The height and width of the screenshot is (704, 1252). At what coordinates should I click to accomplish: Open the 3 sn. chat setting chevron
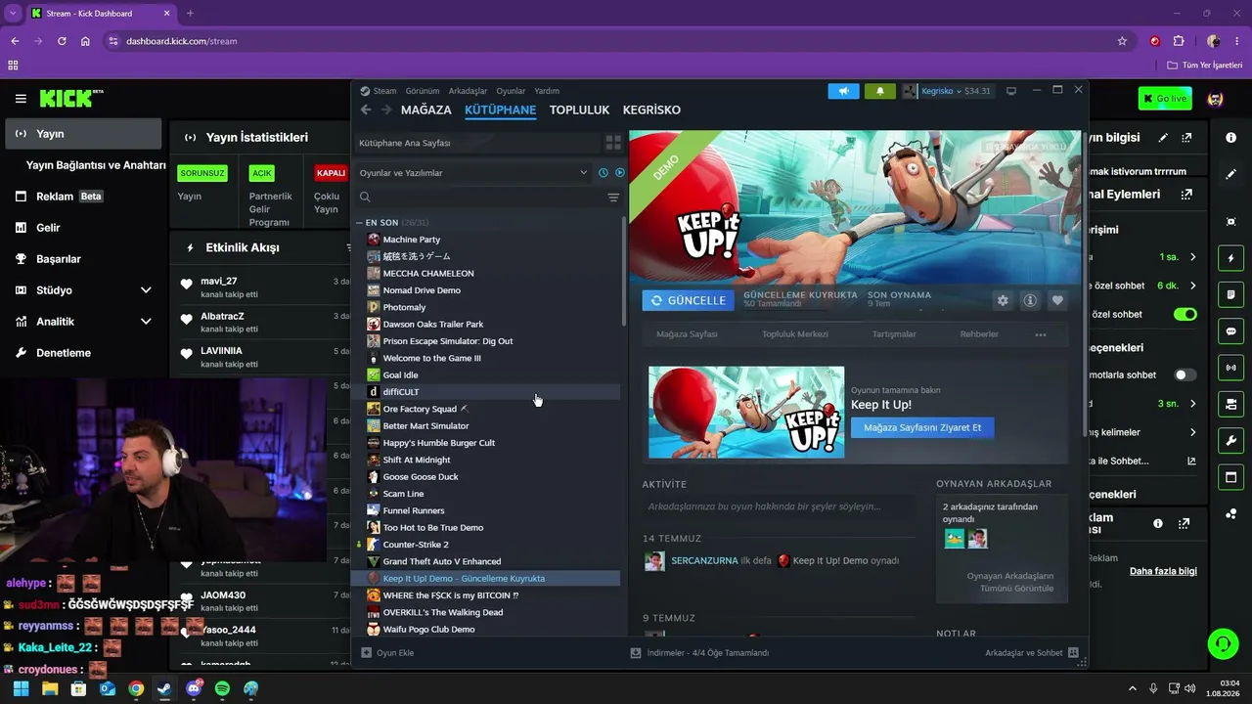[x=1192, y=403]
